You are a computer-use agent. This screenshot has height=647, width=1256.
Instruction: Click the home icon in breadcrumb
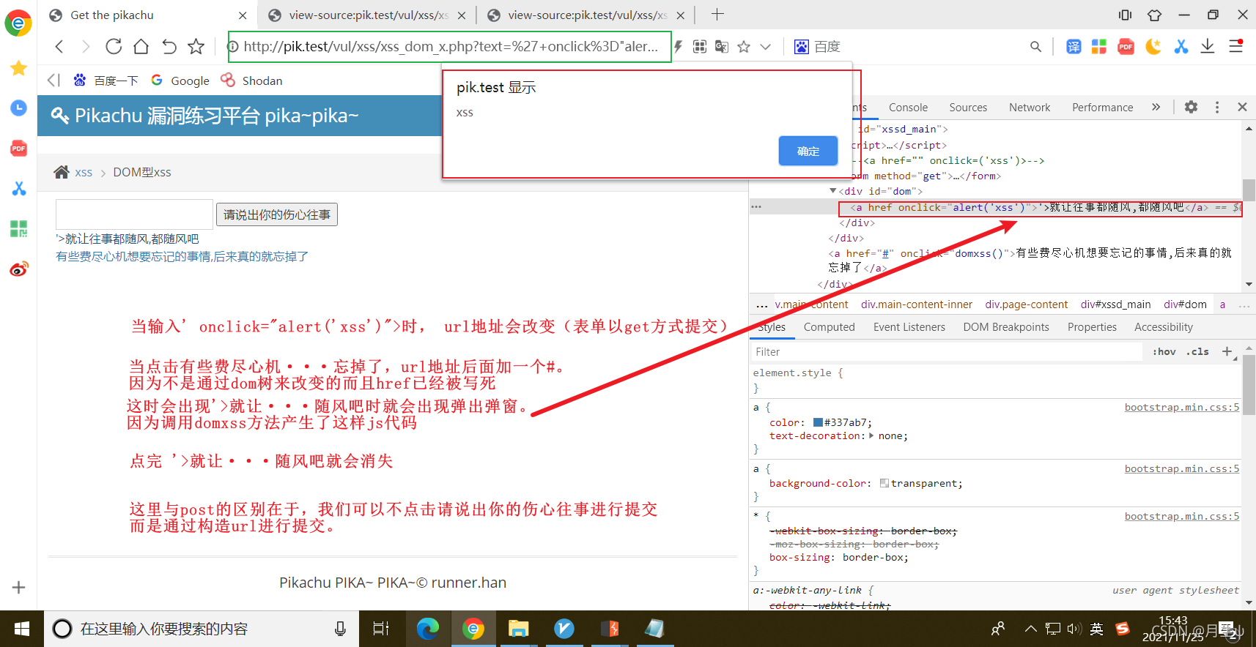pyautogui.click(x=62, y=172)
